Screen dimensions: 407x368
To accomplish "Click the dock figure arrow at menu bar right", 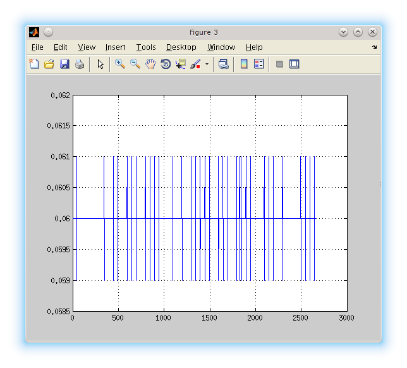I will pos(374,47).
